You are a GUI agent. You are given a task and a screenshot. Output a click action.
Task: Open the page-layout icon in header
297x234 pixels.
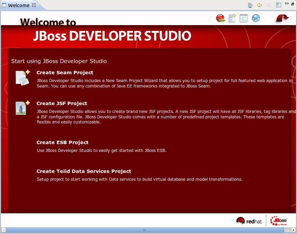coord(244,18)
